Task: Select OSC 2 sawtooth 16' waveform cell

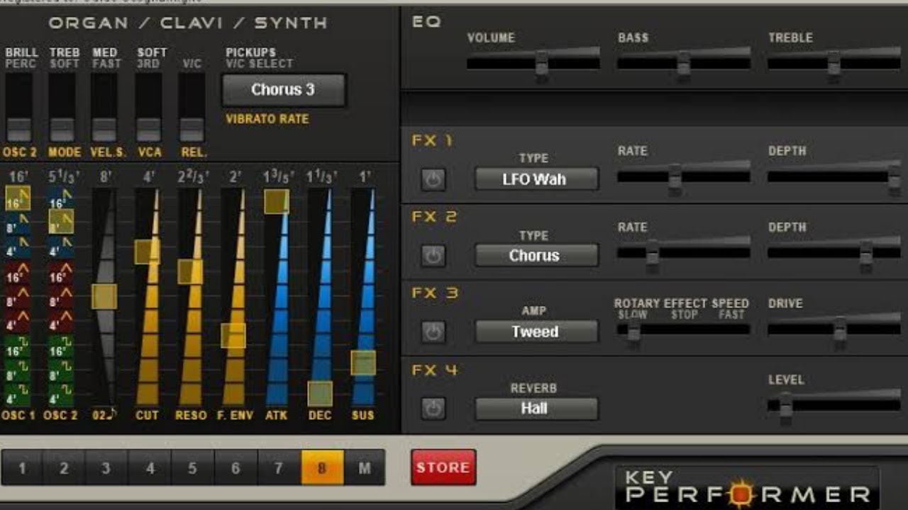Action: (x=61, y=198)
